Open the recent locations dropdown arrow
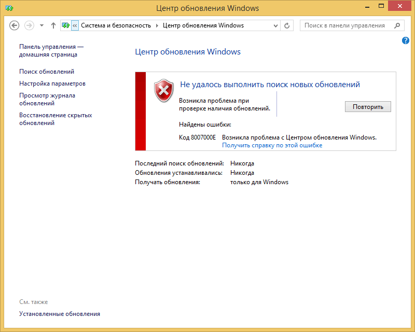 tap(41, 26)
